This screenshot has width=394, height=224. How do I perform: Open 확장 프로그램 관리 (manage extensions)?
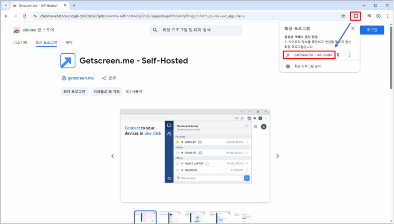[x=307, y=66]
